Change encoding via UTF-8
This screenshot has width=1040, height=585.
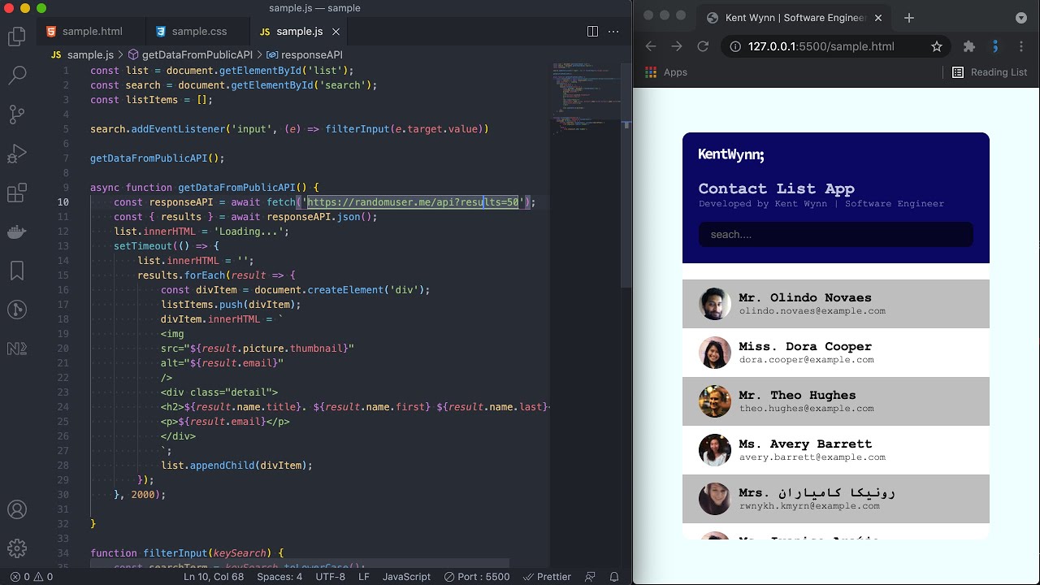pos(330,577)
